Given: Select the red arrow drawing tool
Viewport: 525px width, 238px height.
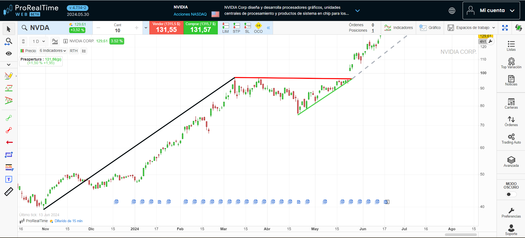Looking at the screenshot, I should click(x=9, y=142).
